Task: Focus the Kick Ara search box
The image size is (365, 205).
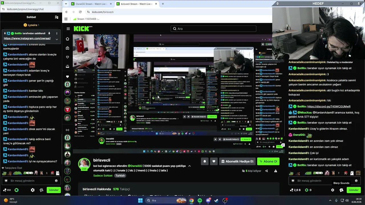Action: 214,29
